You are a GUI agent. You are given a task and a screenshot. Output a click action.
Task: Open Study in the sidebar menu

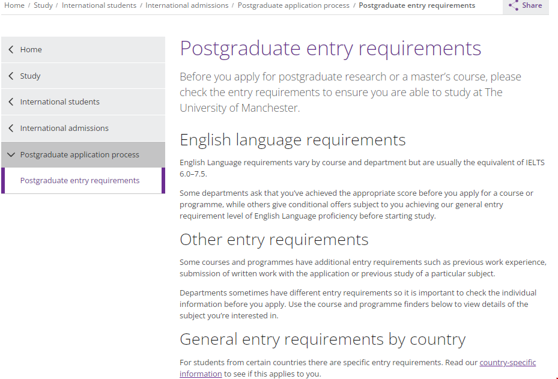point(31,76)
